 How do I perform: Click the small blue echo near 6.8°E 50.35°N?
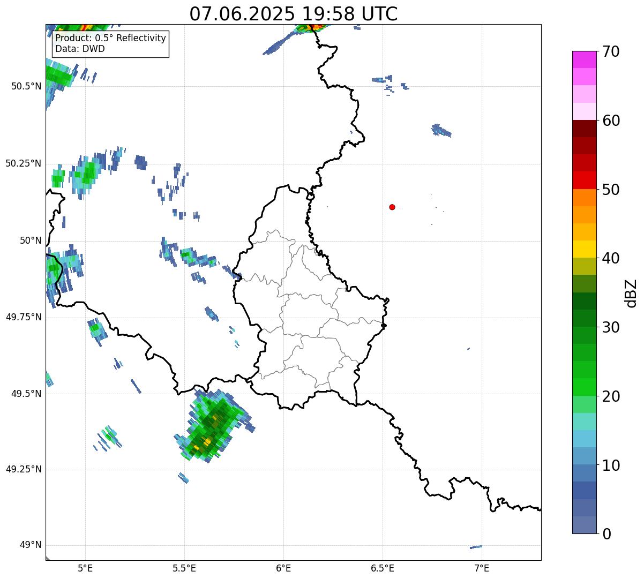tap(441, 130)
